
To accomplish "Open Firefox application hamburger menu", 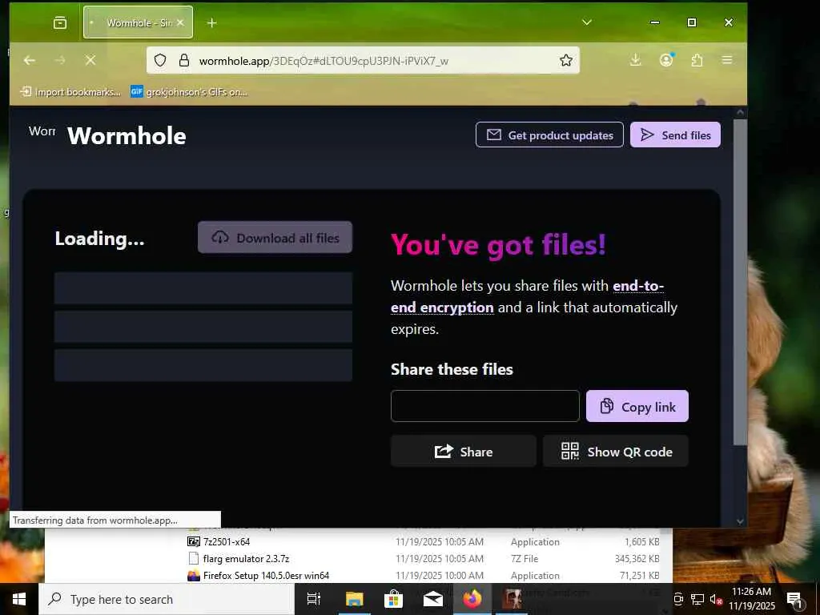I will pos(727,60).
